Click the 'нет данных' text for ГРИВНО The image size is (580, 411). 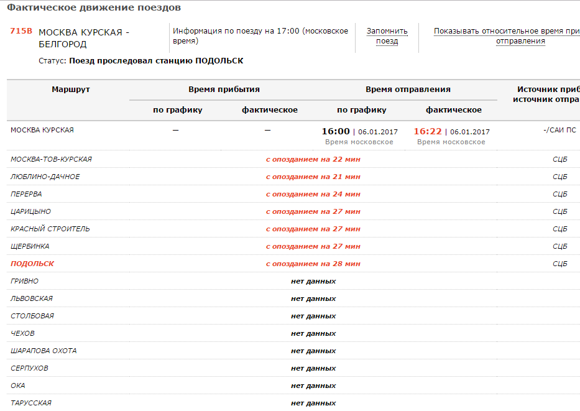coord(313,281)
